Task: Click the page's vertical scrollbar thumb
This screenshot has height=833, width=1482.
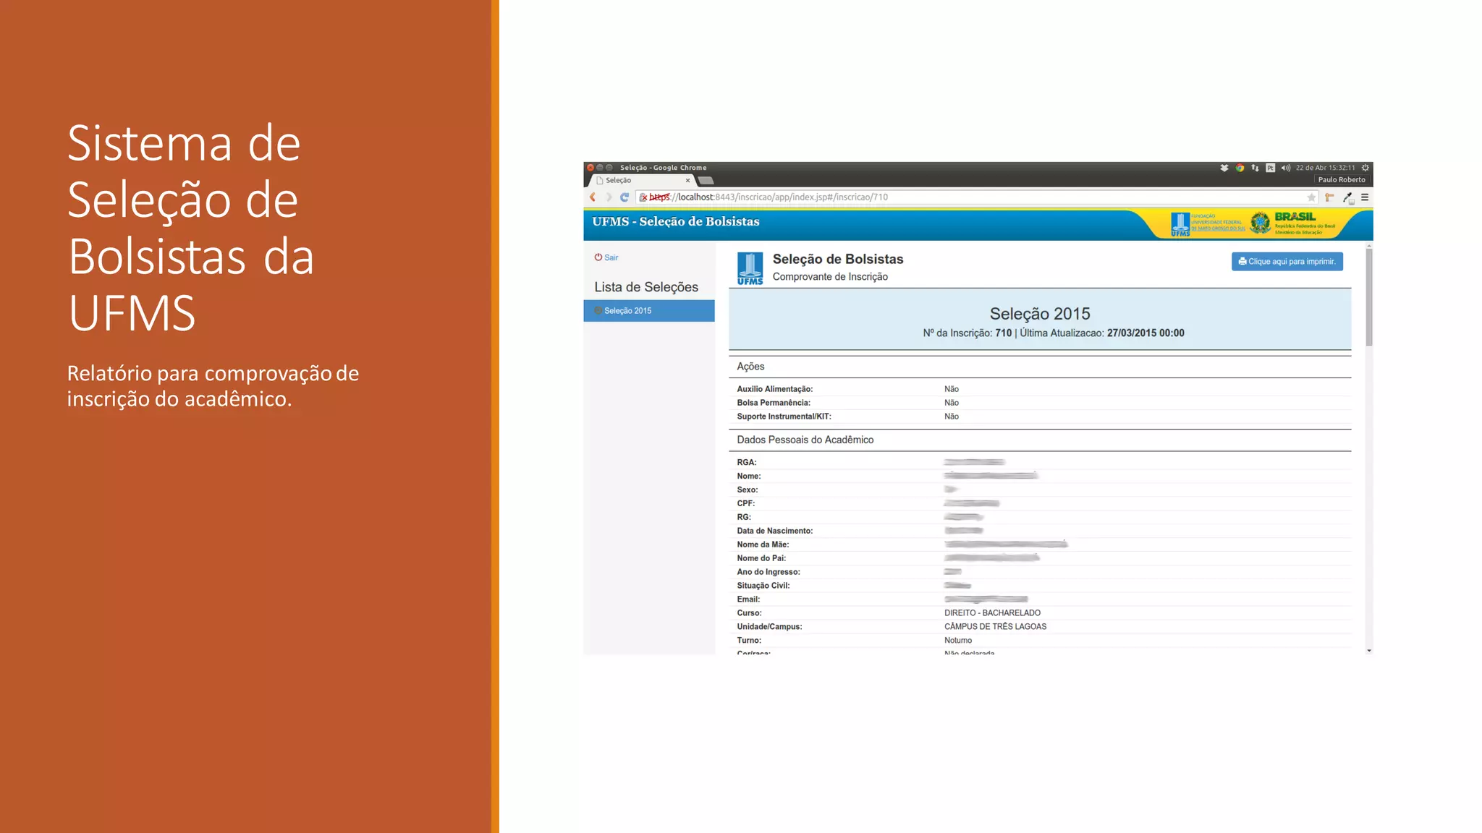Action: (1368, 296)
